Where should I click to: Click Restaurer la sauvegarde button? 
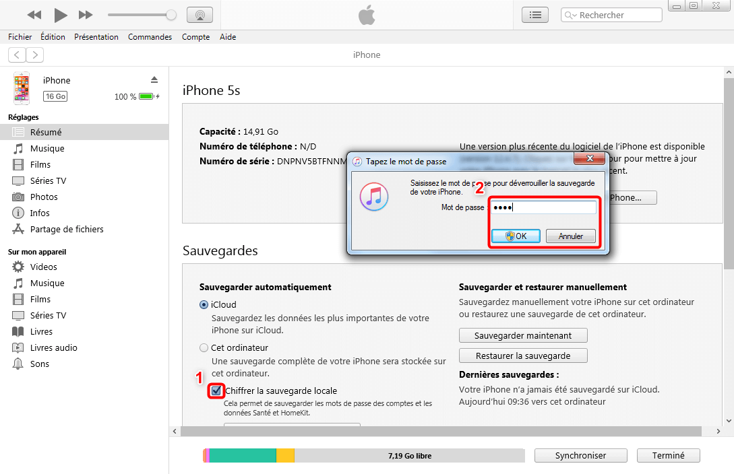(x=523, y=355)
